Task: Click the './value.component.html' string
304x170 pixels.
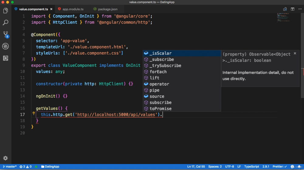Action: [x=97, y=47]
